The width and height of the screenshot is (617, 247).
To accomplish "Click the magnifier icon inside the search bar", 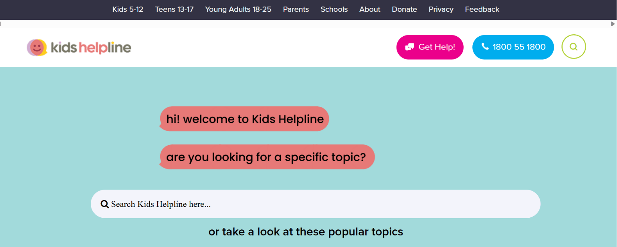I will [104, 204].
